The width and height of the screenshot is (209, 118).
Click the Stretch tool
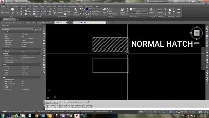pos(28,14)
